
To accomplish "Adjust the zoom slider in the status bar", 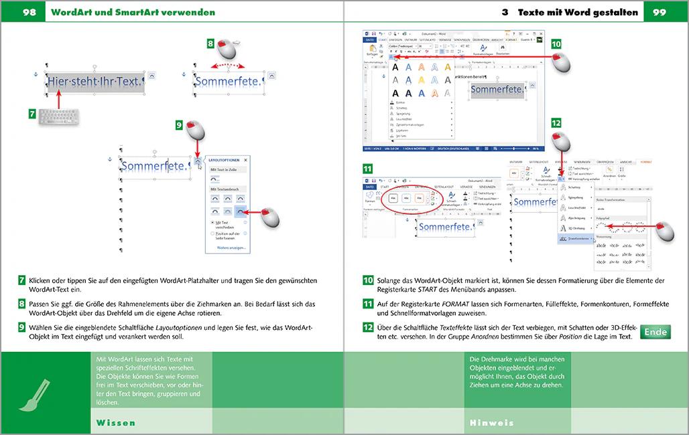I will (x=513, y=149).
